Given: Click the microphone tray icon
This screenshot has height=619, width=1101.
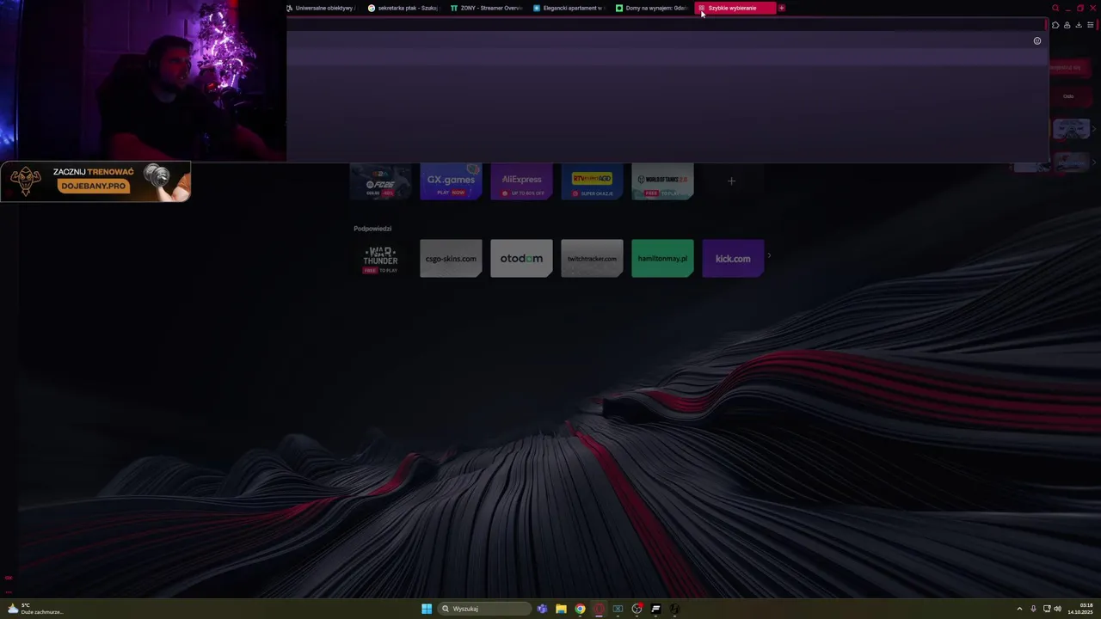Looking at the screenshot, I should coord(1033,609).
